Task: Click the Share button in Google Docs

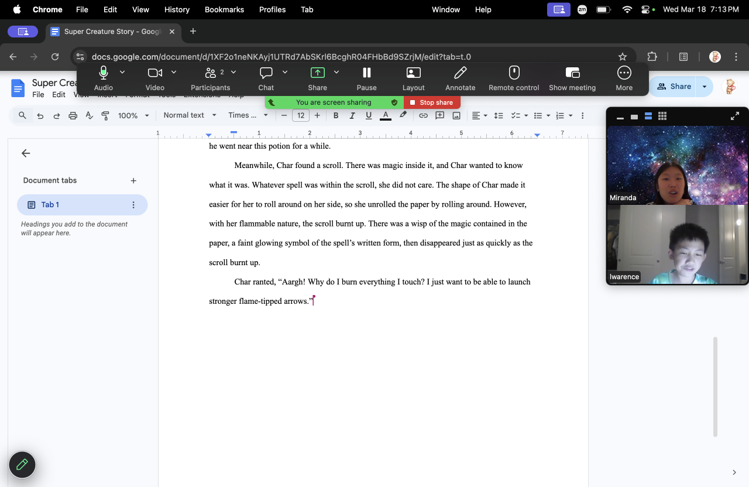Action: (x=674, y=87)
